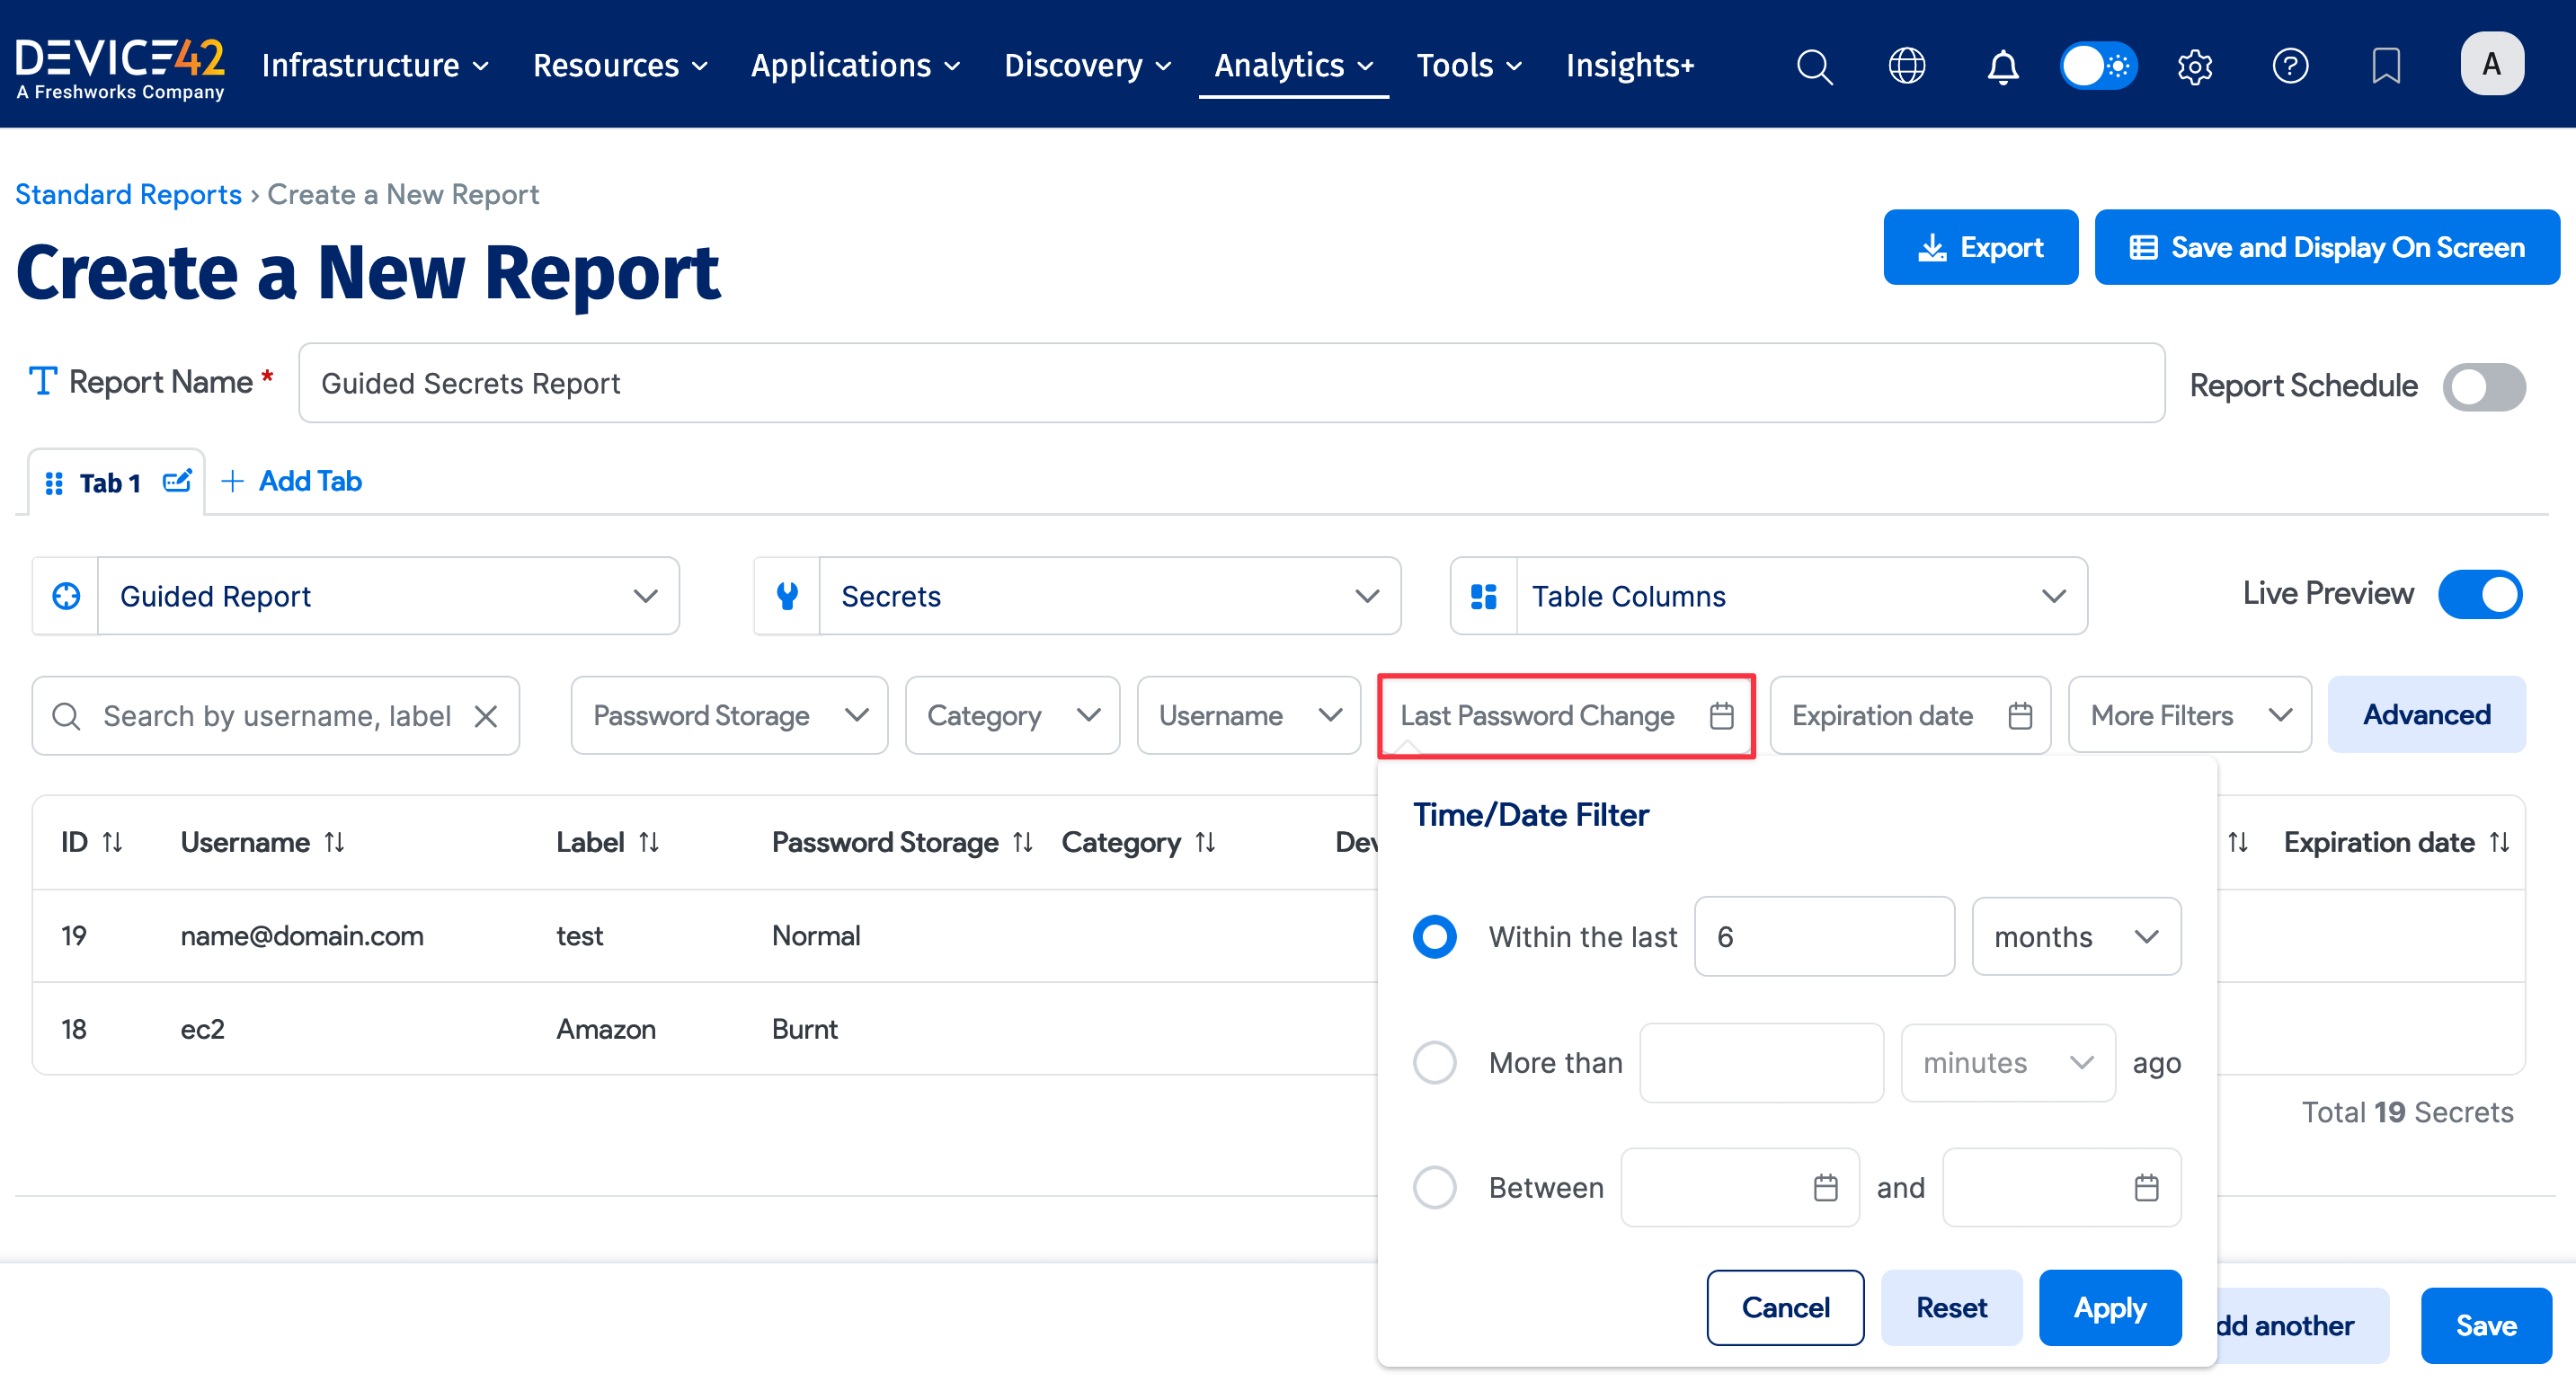Expand the Table Columns dropdown
This screenshot has width=2576, height=1382.
click(1768, 596)
